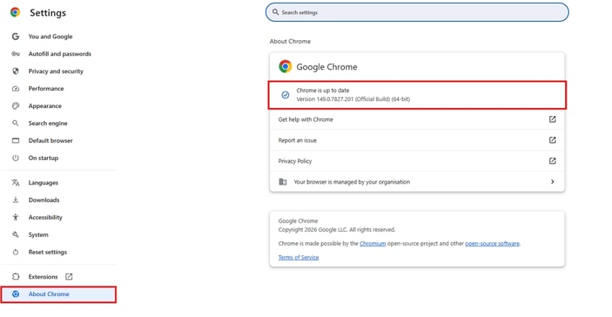Focus the Search settings field

417,12
